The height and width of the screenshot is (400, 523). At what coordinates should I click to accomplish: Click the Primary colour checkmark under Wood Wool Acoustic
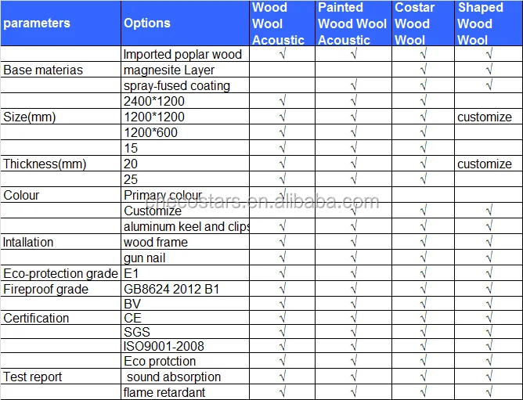tap(282, 195)
